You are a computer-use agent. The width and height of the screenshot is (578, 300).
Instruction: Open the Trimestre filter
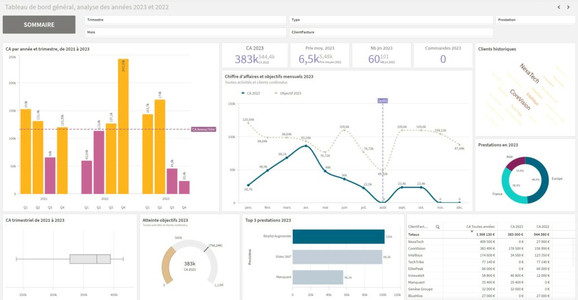(185, 20)
